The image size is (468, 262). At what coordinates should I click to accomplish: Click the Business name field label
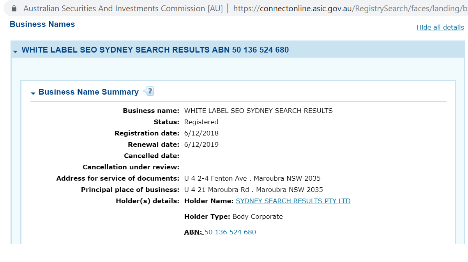(x=151, y=111)
